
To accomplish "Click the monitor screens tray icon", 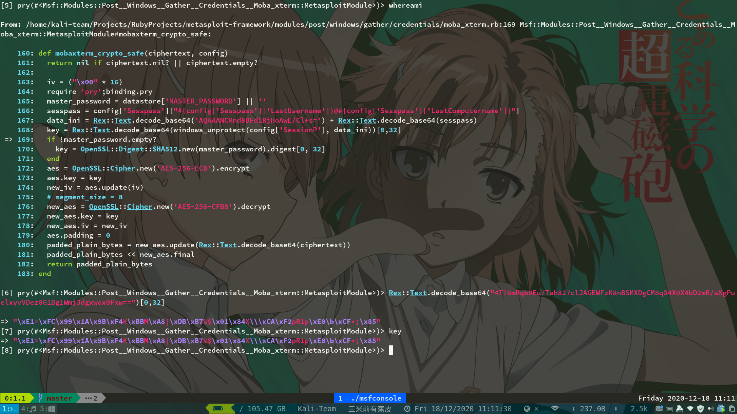I will coord(721,409).
